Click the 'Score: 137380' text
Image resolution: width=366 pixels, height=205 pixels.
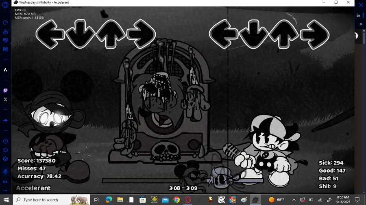point(37,160)
